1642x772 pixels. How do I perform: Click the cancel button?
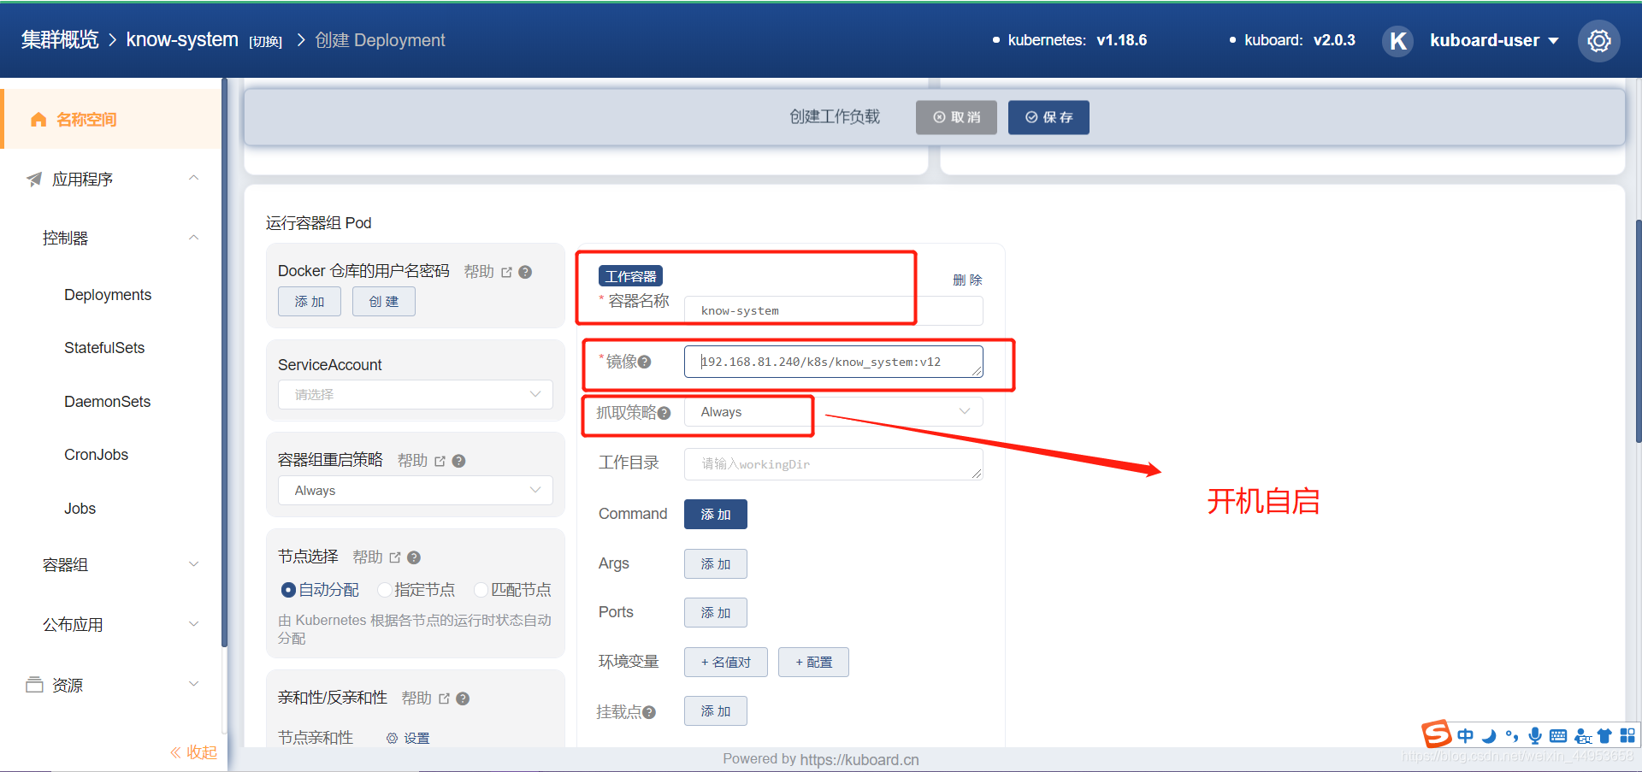tap(956, 117)
